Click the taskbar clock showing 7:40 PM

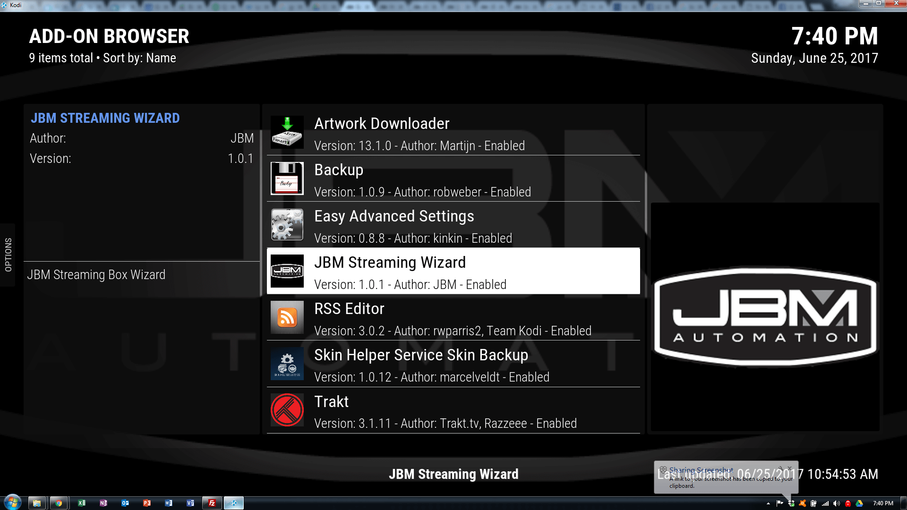pyautogui.click(x=883, y=503)
